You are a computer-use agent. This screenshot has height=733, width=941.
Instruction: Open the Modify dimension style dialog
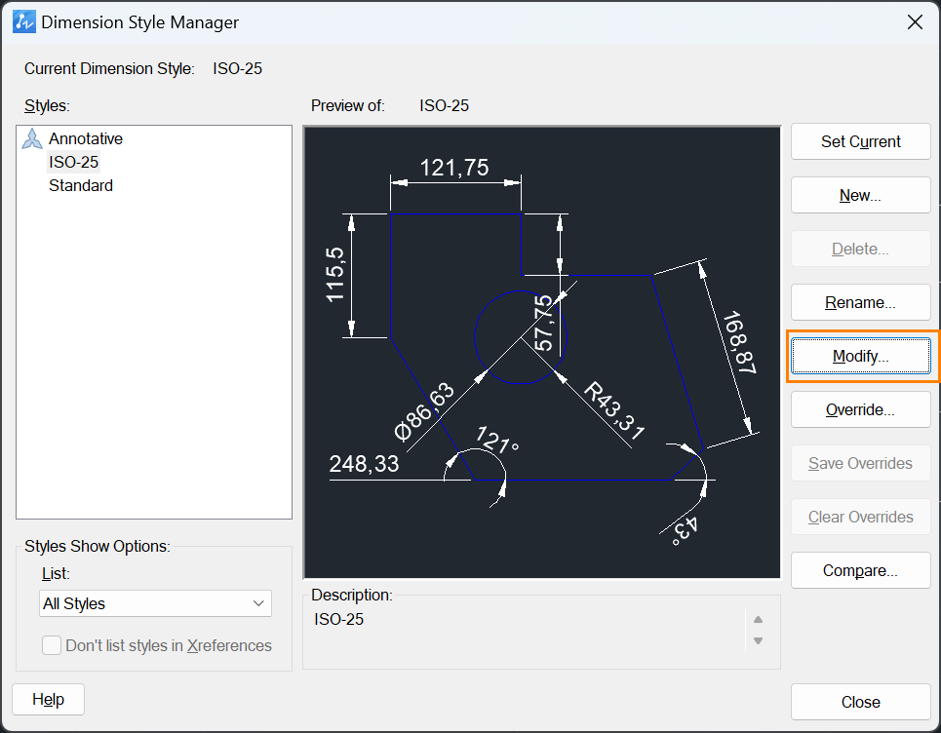861,356
